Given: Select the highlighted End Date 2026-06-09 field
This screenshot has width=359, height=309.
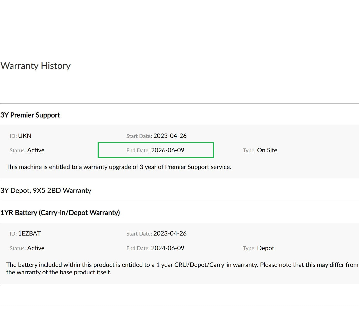Looking at the screenshot, I should (156, 150).
